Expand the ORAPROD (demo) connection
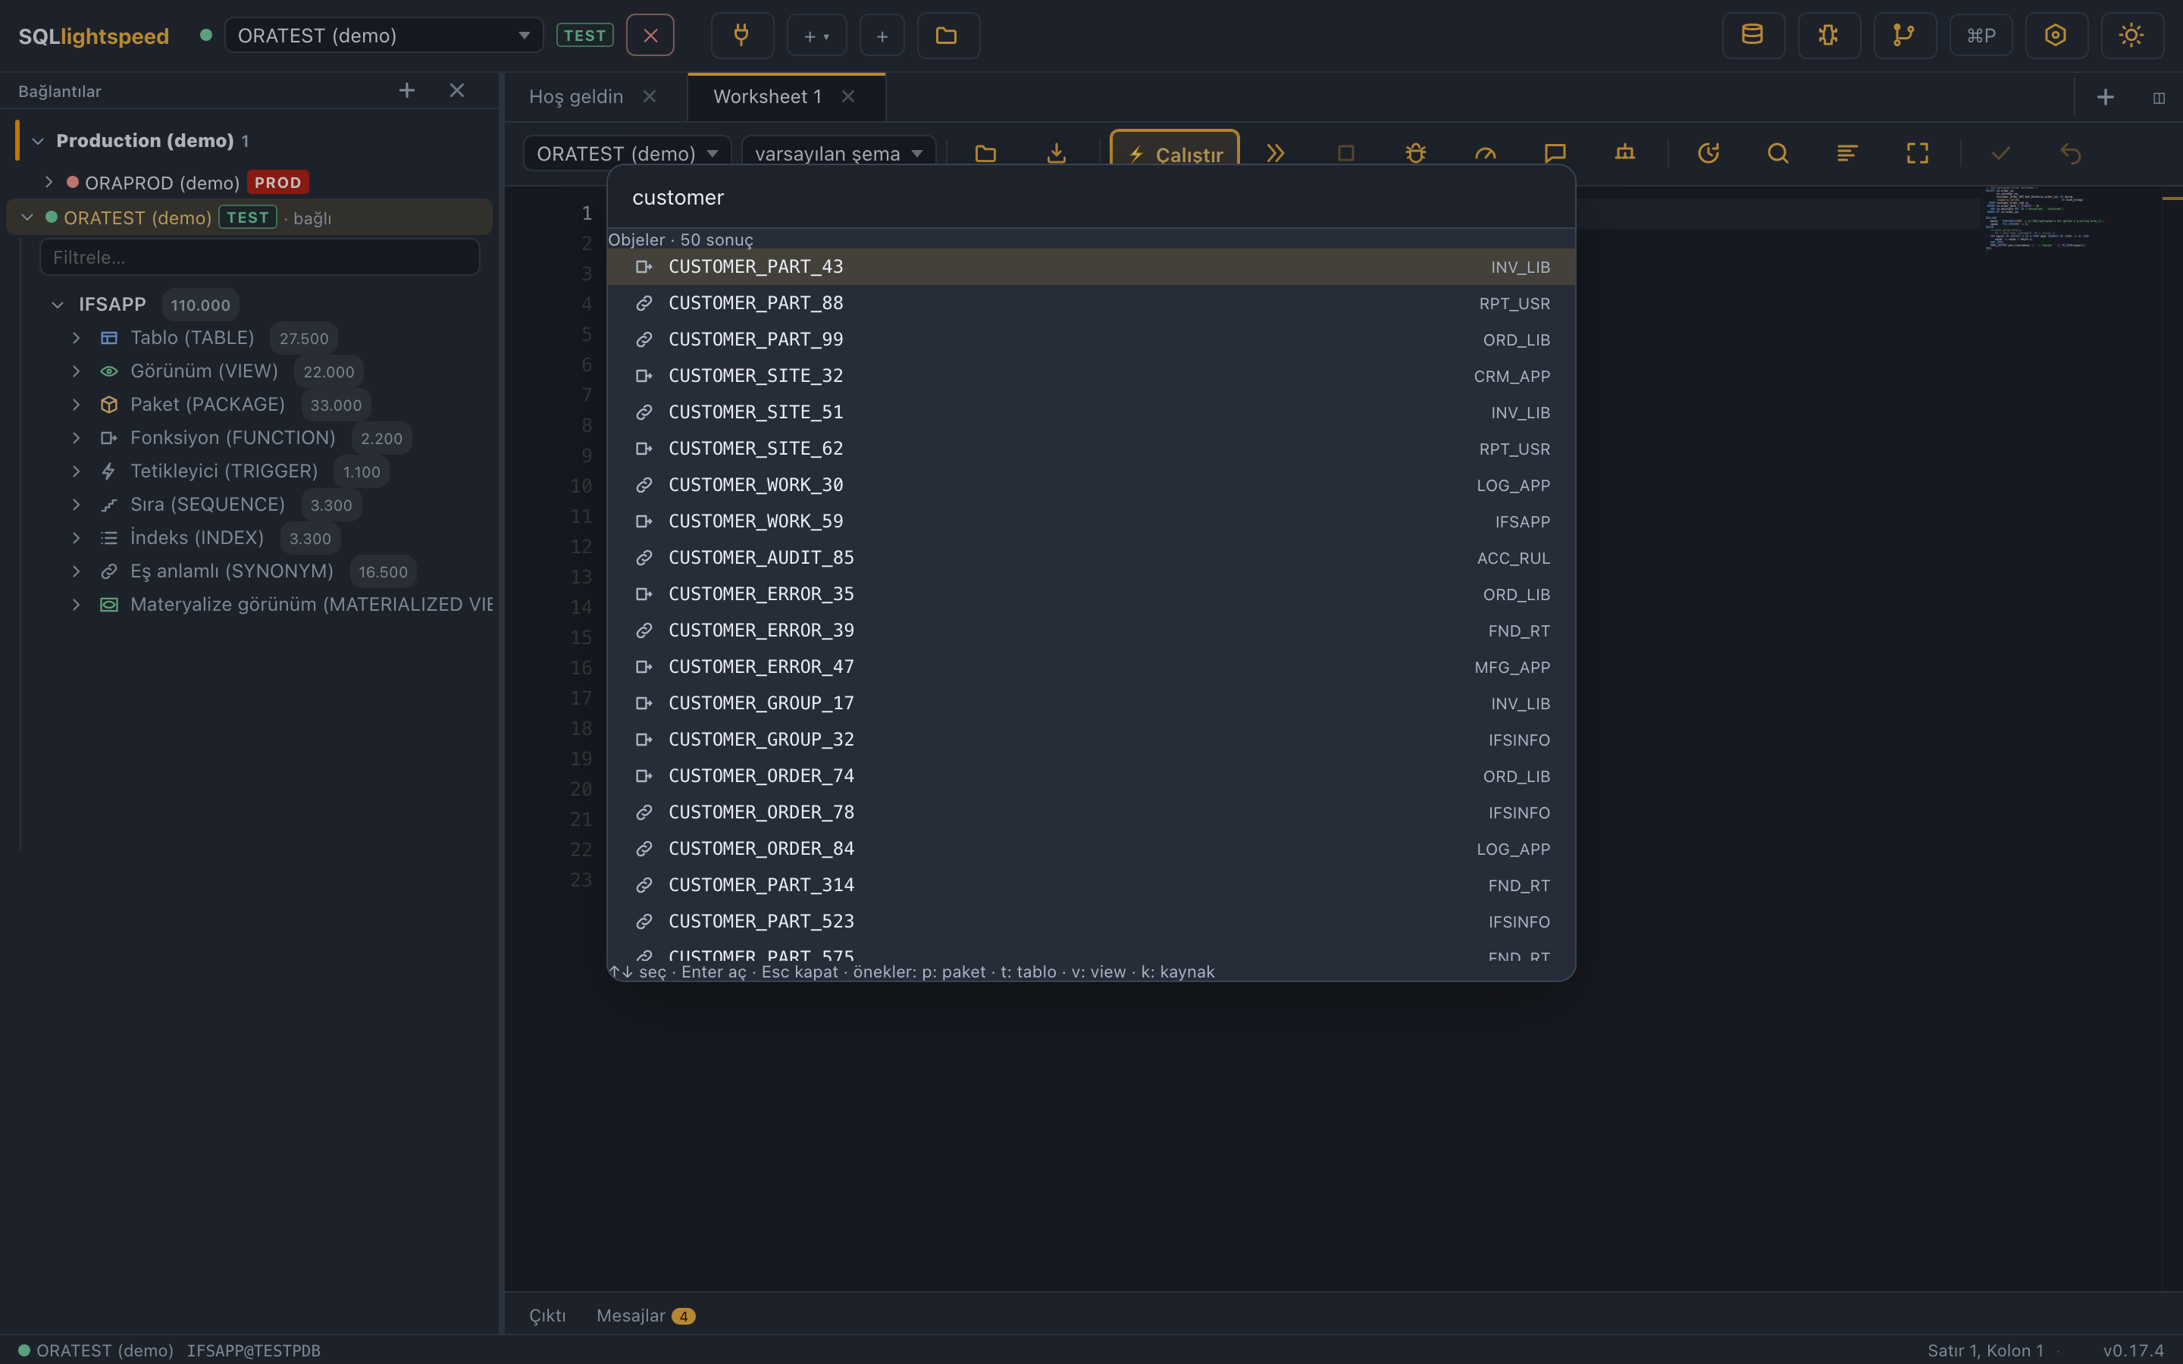Screen dimensions: 2183x1364 pyautogui.click(x=49, y=182)
